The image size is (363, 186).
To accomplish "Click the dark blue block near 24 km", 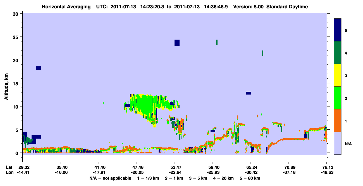I will click(x=177, y=43).
